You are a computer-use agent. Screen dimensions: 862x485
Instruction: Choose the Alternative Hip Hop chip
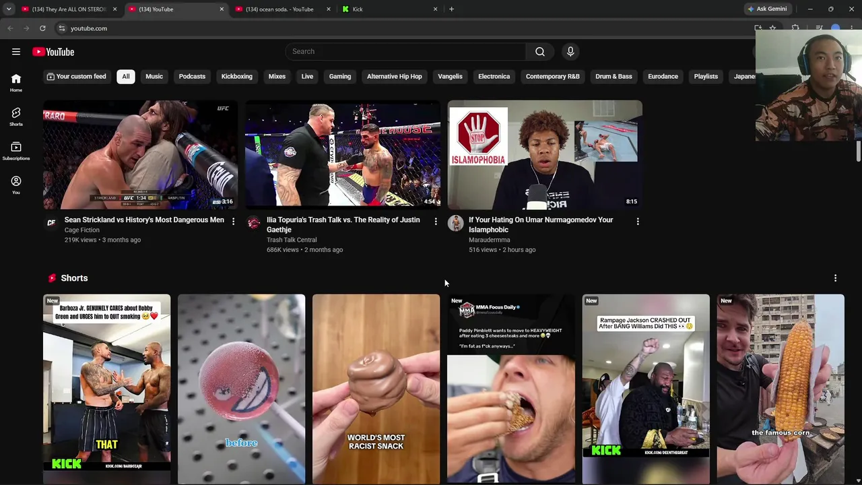click(395, 77)
